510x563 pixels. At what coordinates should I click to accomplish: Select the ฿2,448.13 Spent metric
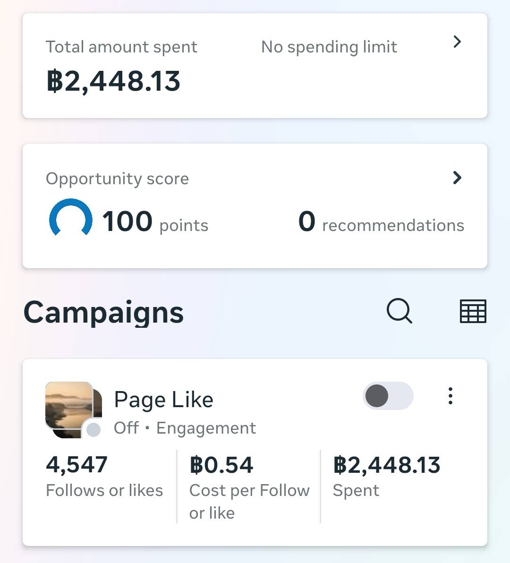click(x=386, y=477)
